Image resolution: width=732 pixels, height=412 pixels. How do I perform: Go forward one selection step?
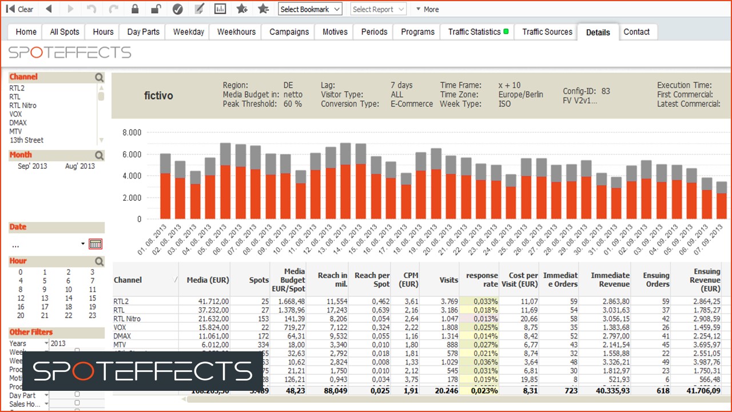70,9
